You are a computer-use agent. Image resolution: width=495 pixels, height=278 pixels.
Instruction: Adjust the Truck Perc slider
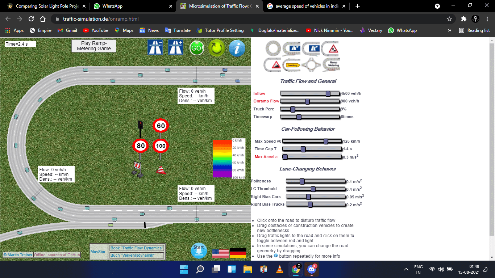coord(310,109)
